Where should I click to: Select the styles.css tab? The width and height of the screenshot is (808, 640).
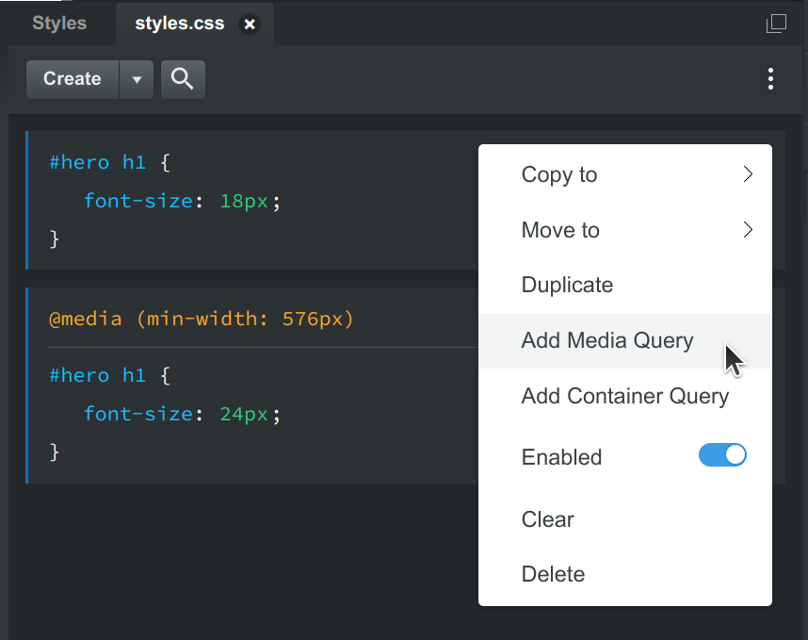click(x=179, y=24)
